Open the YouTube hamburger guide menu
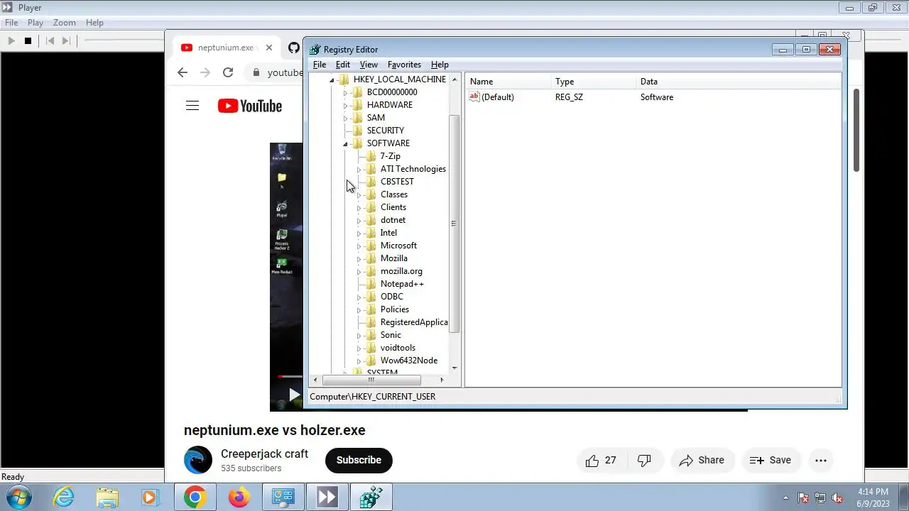Screen dimensions: 909x511 pos(192,106)
